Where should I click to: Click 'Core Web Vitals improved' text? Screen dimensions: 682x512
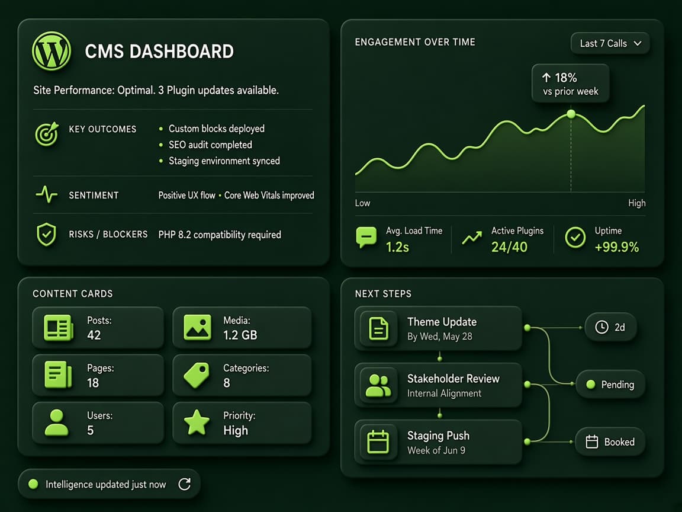[x=269, y=196]
